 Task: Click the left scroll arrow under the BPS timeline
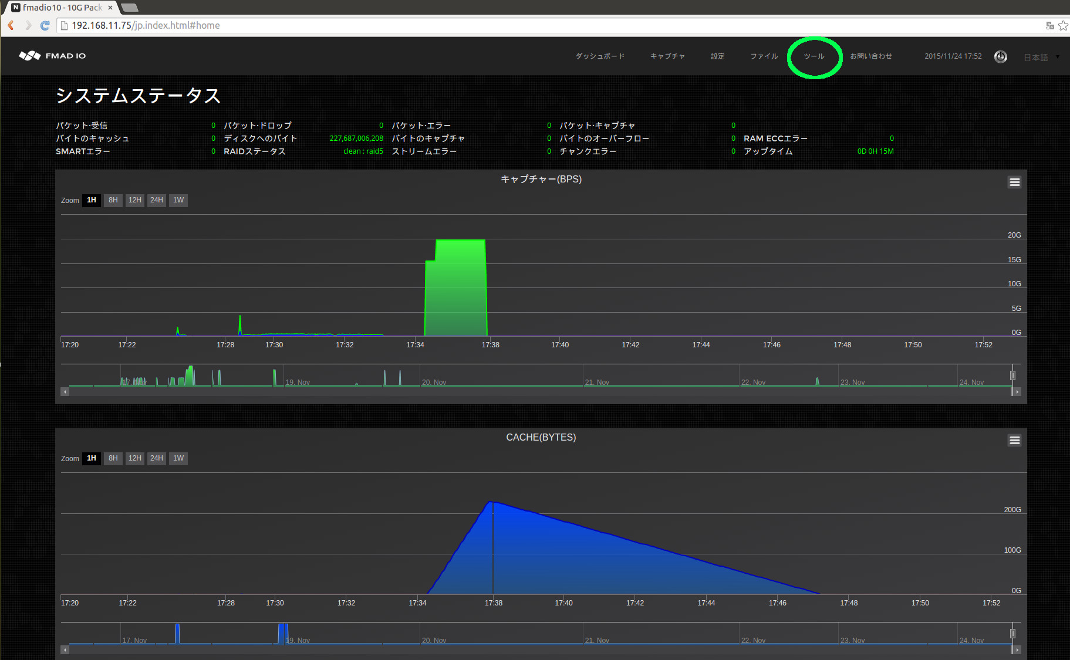[x=65, y=391]
